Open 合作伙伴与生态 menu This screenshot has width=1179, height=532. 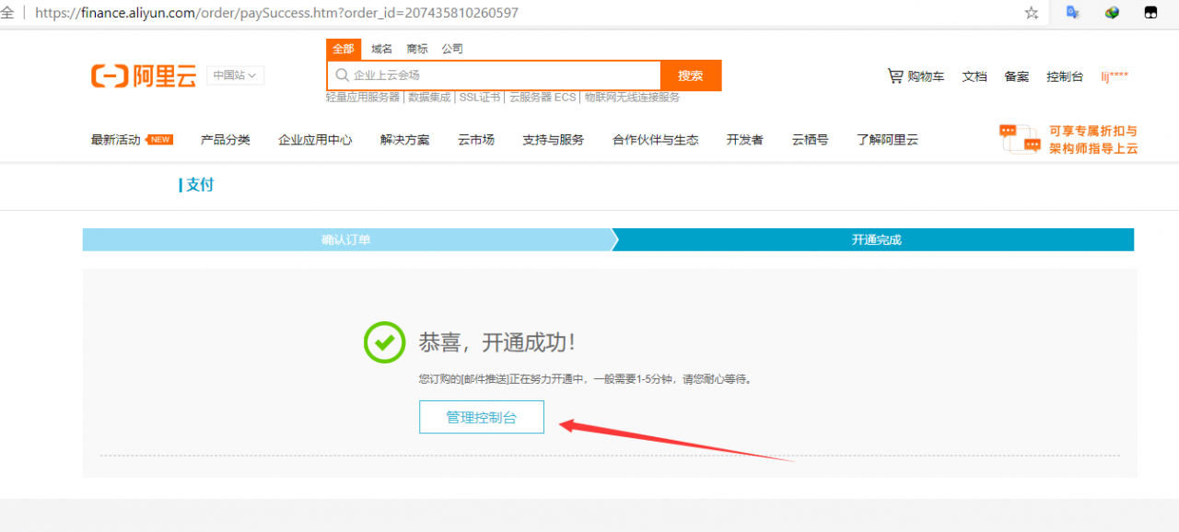[656, 140]
